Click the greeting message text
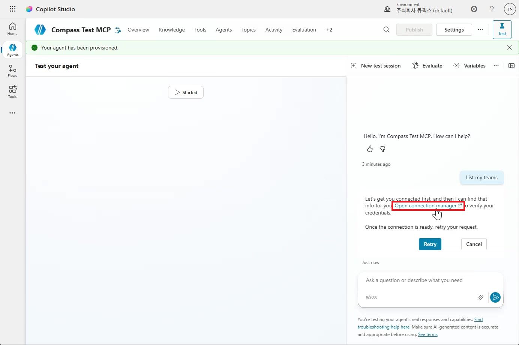Viewport: 519px width, 345px height. 417,136
